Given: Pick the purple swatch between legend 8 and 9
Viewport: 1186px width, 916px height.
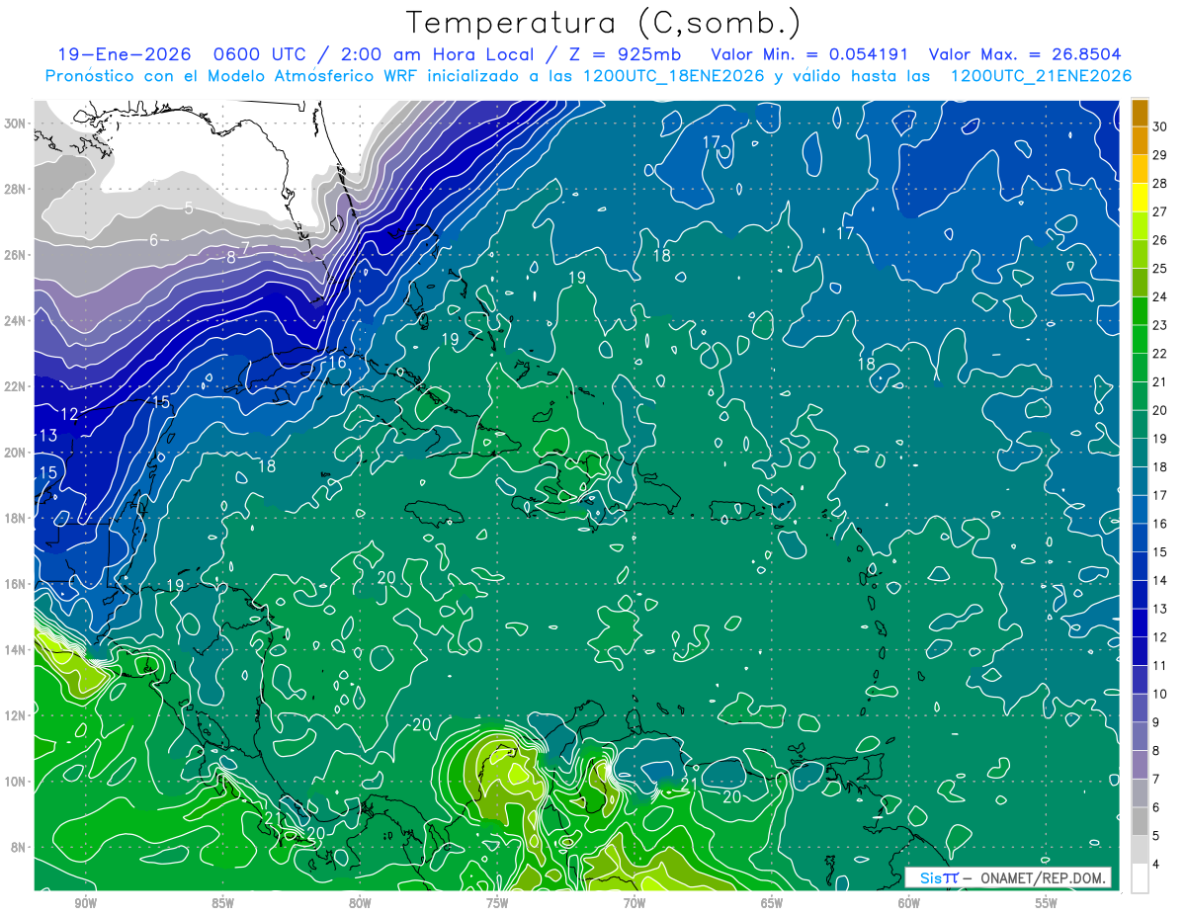Looking at the screenshot, I should pyautogui.click(x=1140, y=736).
